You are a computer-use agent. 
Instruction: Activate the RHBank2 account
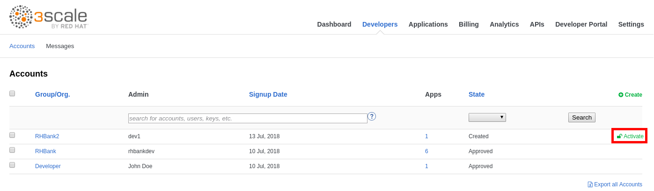(630, 136)
